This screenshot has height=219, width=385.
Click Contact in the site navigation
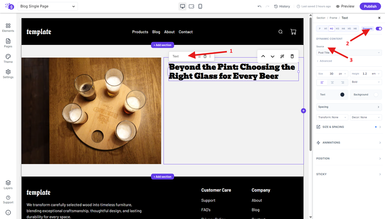pos(186,32)
